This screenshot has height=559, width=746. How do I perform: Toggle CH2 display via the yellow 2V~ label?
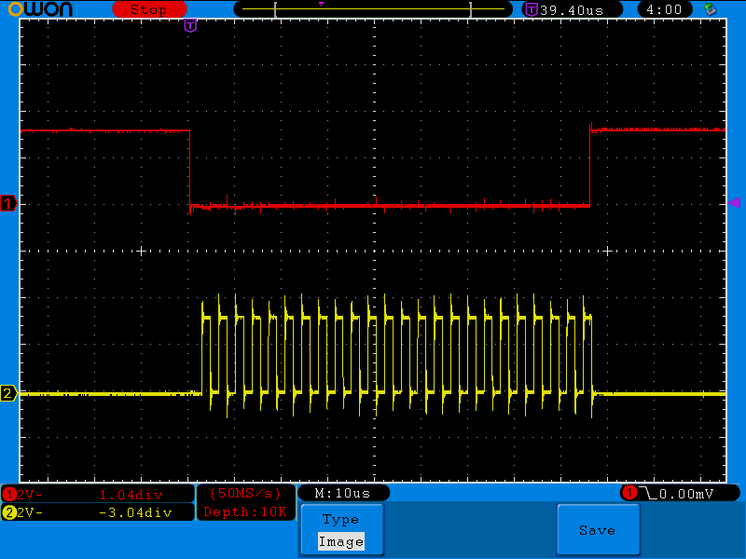[x=28, y=511]
